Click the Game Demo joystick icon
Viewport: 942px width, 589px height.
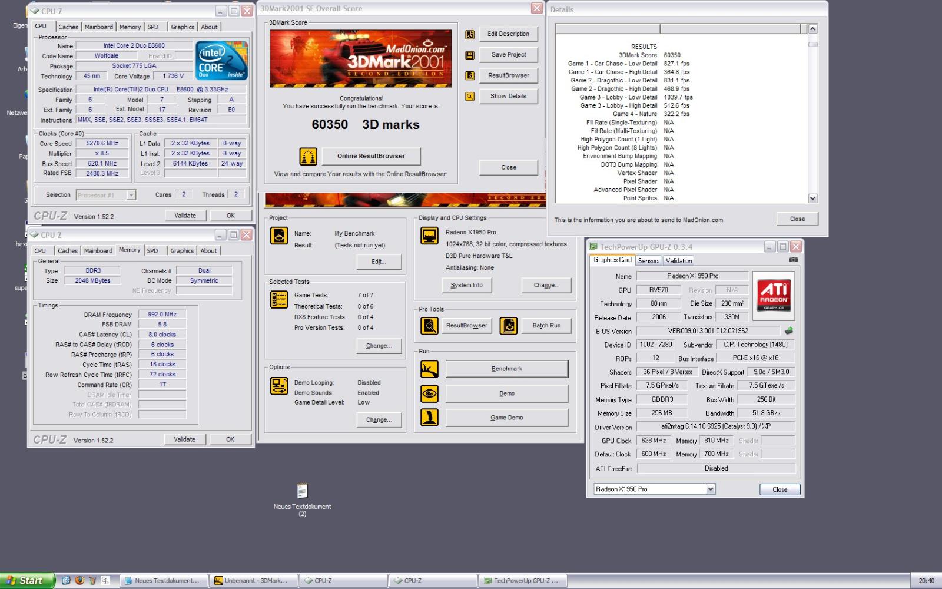(430, 418)
